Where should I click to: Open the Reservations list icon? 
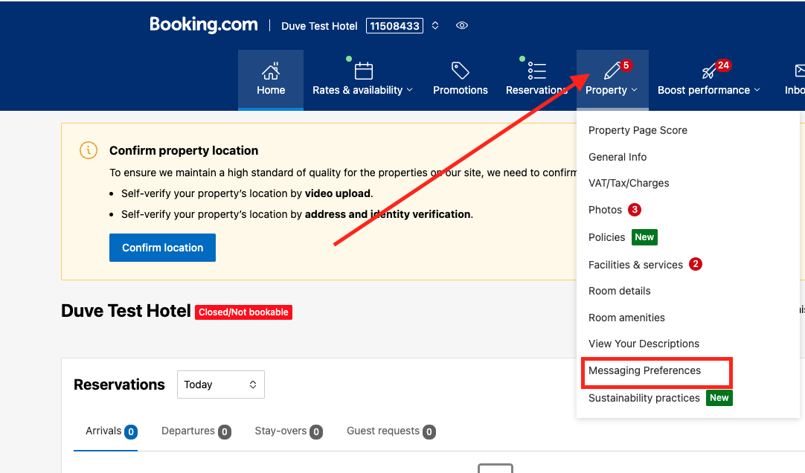(x=536, y=71)
